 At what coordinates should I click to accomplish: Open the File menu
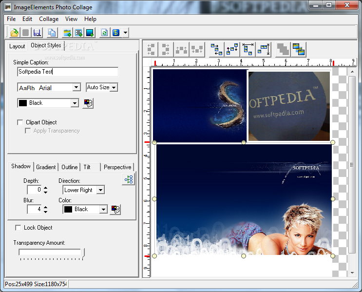pos(11,19)
